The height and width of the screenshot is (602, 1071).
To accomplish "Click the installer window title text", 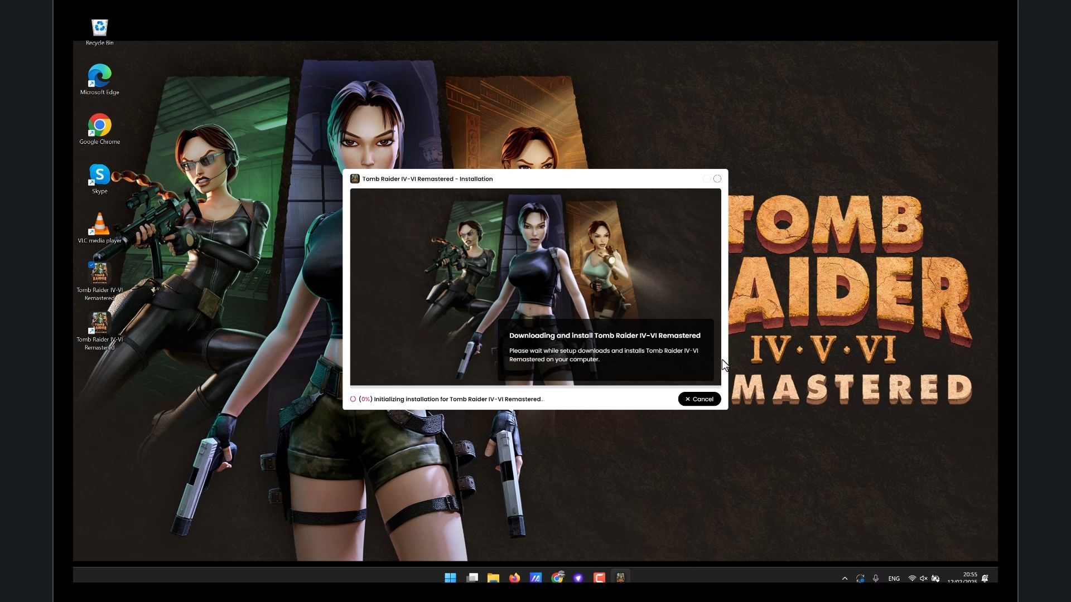I will coord(427,179).
